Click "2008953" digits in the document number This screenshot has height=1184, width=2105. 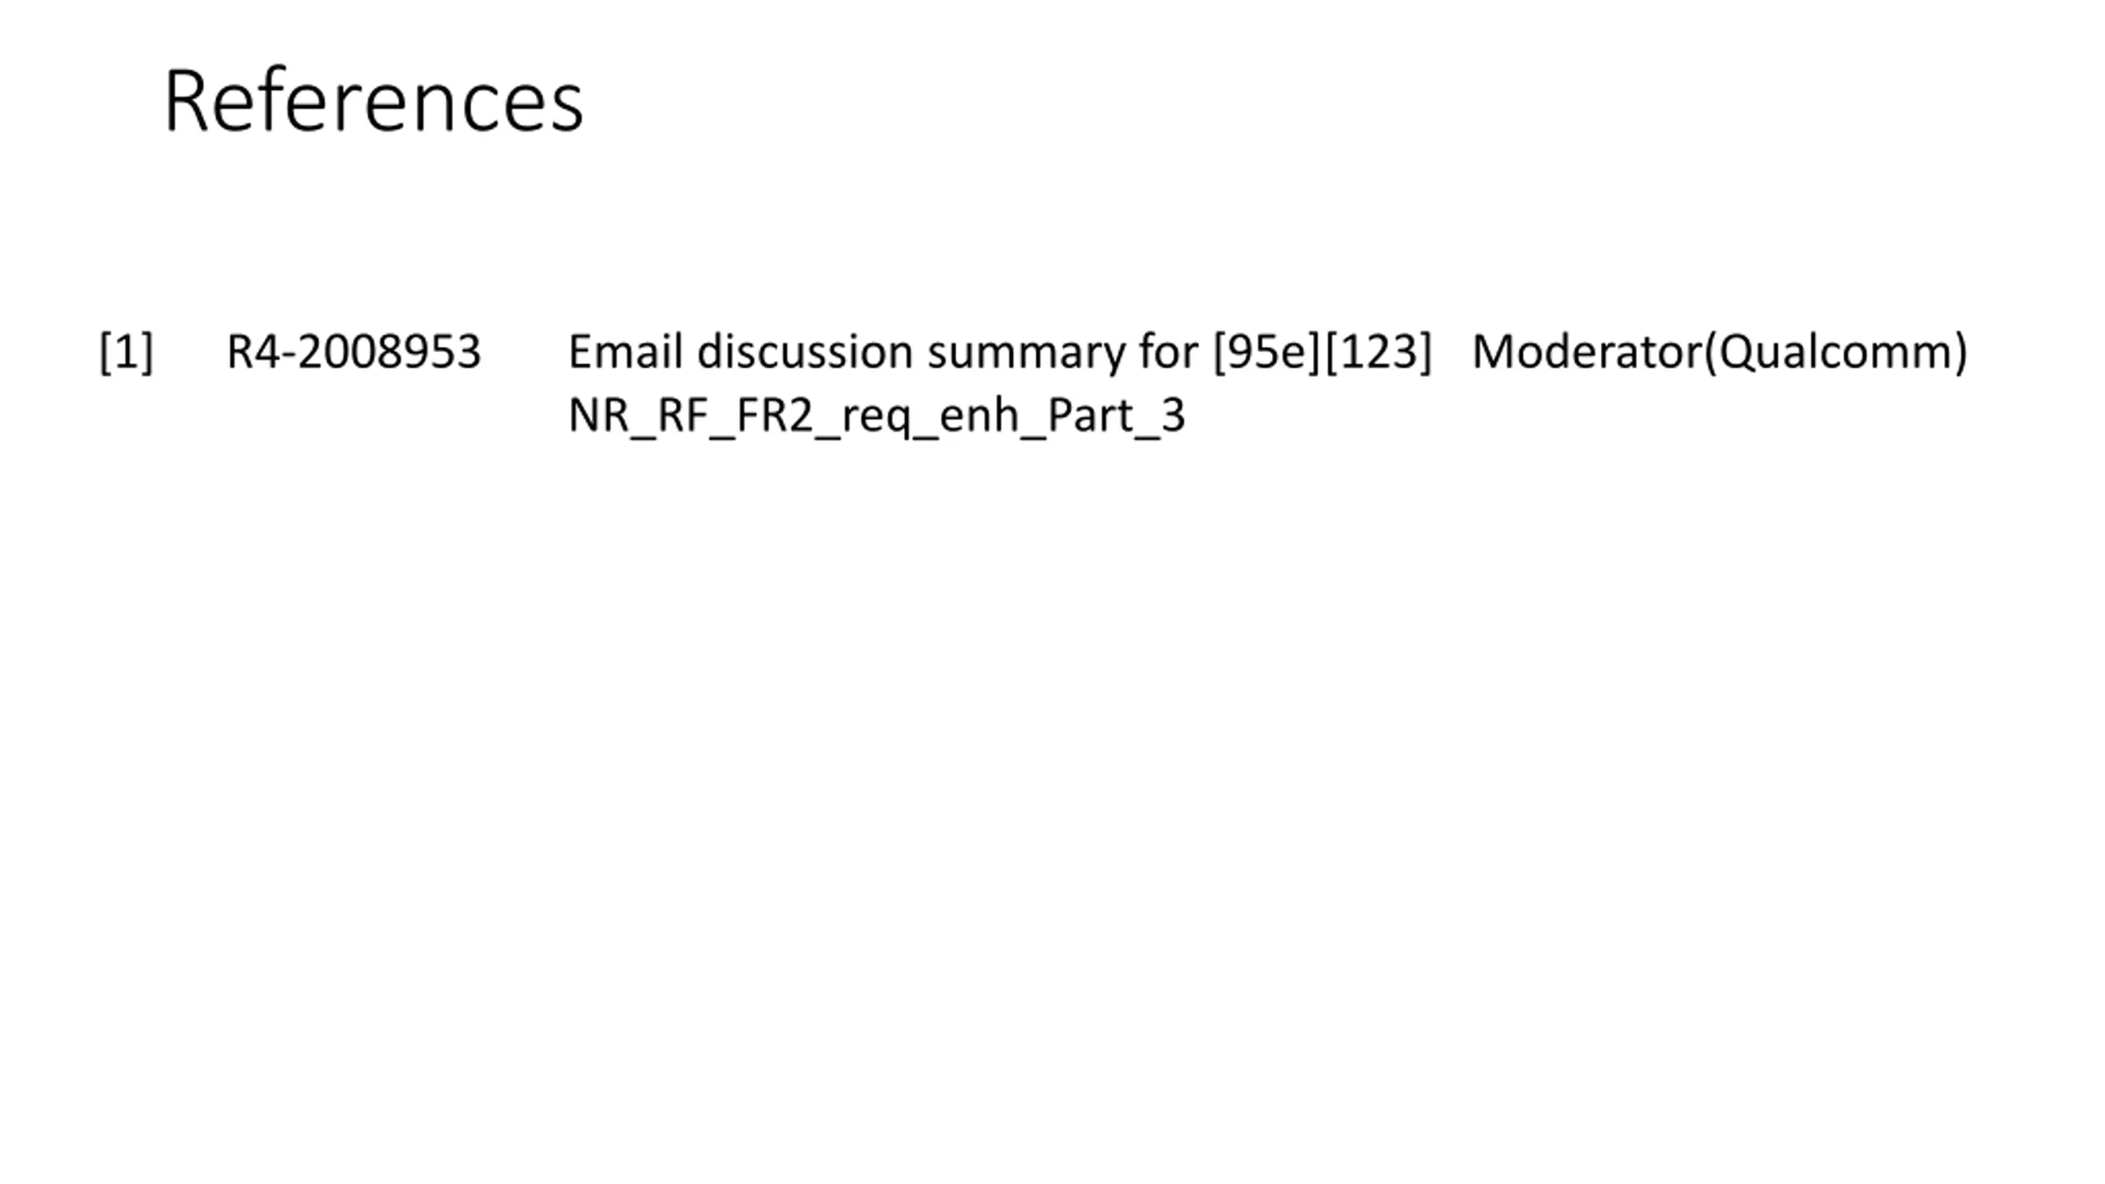(388, 352)
